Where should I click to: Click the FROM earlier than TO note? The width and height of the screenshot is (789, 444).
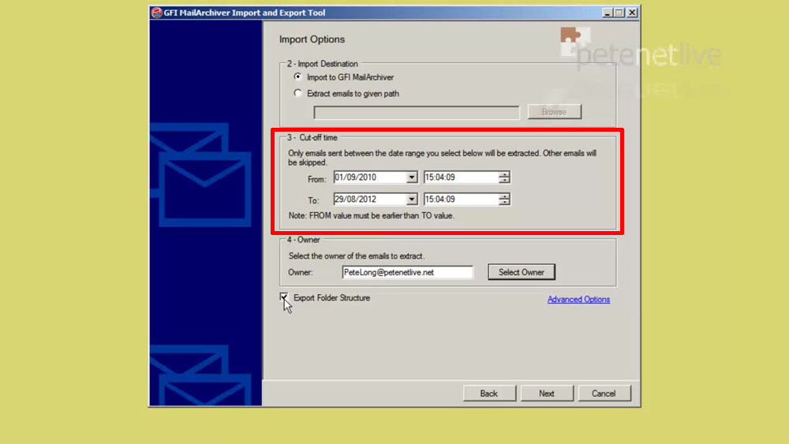tap(372, 216)
